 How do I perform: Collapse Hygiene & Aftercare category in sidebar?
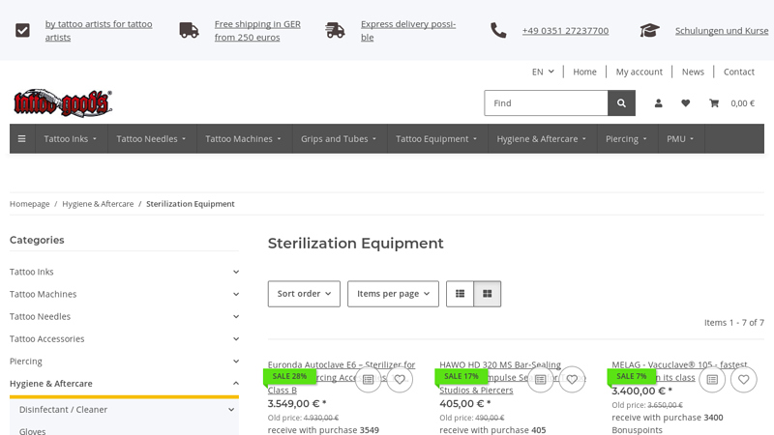point(236,384)
